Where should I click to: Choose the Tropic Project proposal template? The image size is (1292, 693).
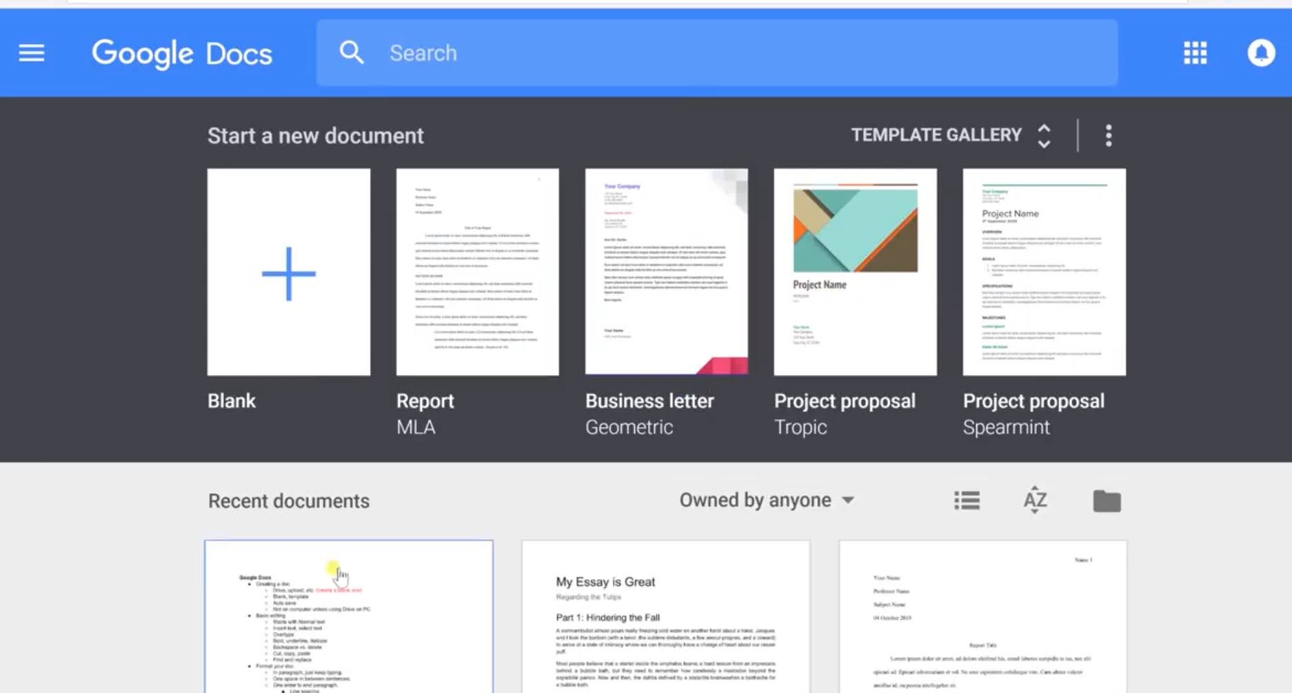point(855,271)
